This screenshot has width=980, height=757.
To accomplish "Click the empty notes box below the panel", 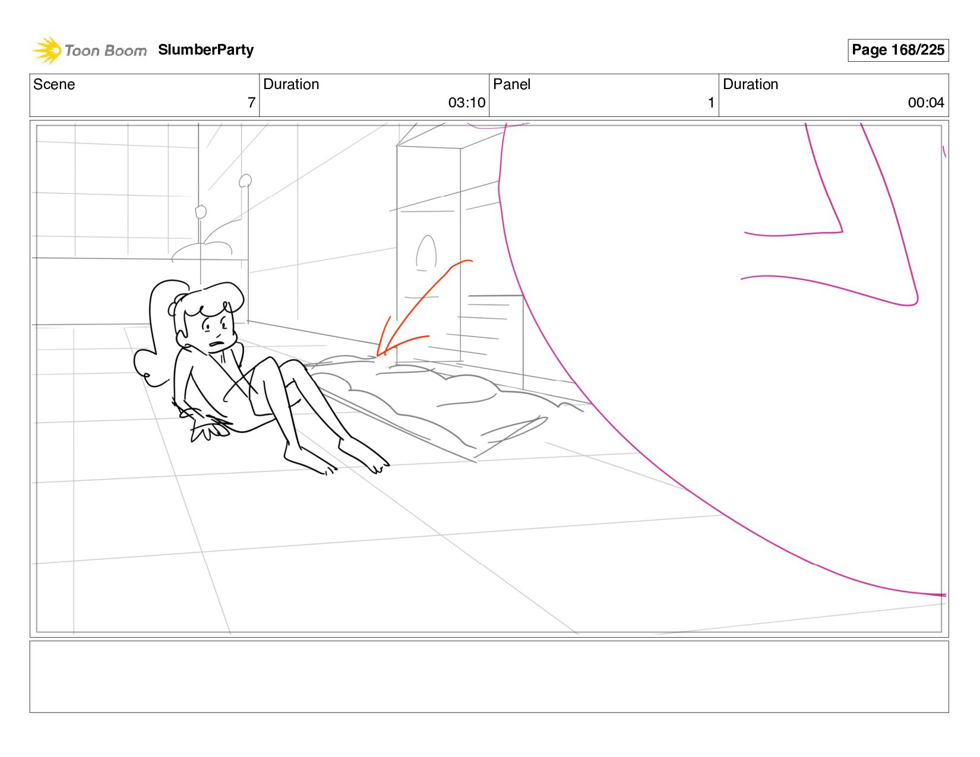I will [x=489, y=676].
